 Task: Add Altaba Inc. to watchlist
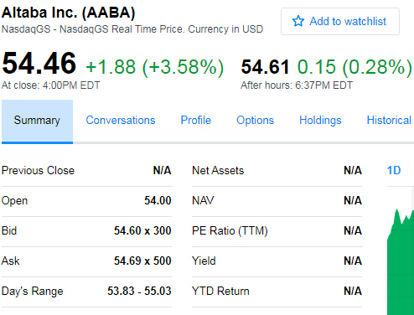[340, 21]
